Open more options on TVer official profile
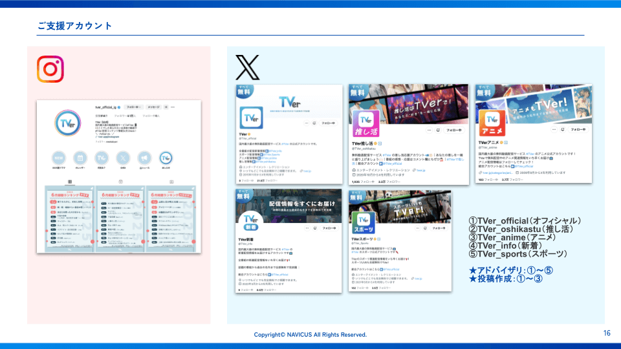Screen dimensions: 621x349 pos(306,123)
